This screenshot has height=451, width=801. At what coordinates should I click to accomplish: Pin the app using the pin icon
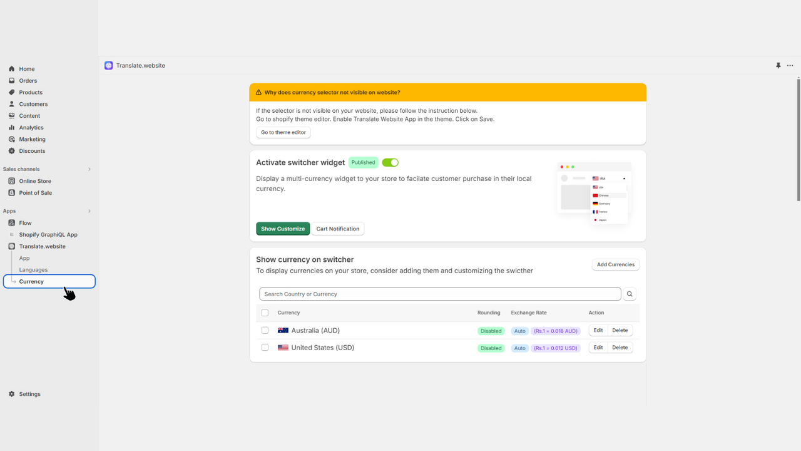[778, 65]
